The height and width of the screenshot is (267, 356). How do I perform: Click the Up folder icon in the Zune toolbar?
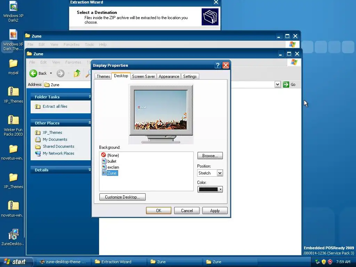click(77, 73)
